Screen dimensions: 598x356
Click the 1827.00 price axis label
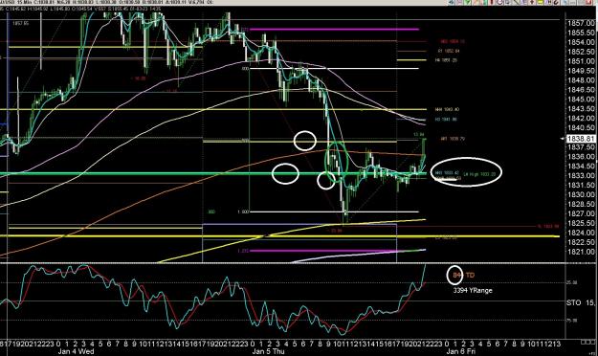[581, 214]
